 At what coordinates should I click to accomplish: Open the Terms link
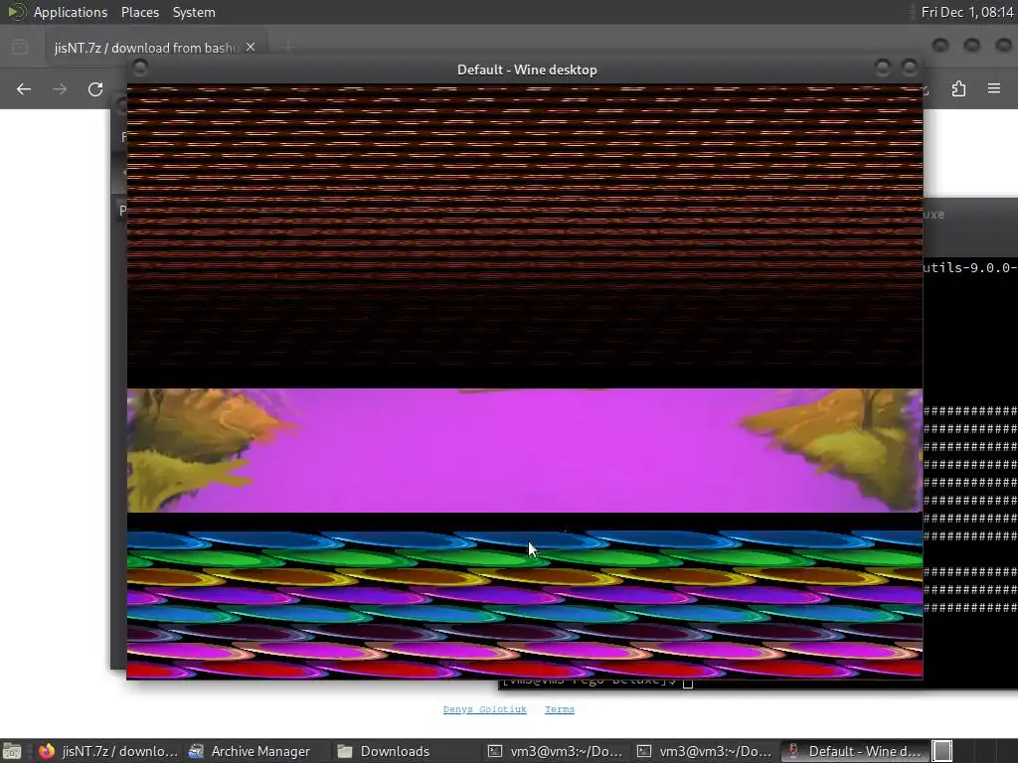pos(559,709)
